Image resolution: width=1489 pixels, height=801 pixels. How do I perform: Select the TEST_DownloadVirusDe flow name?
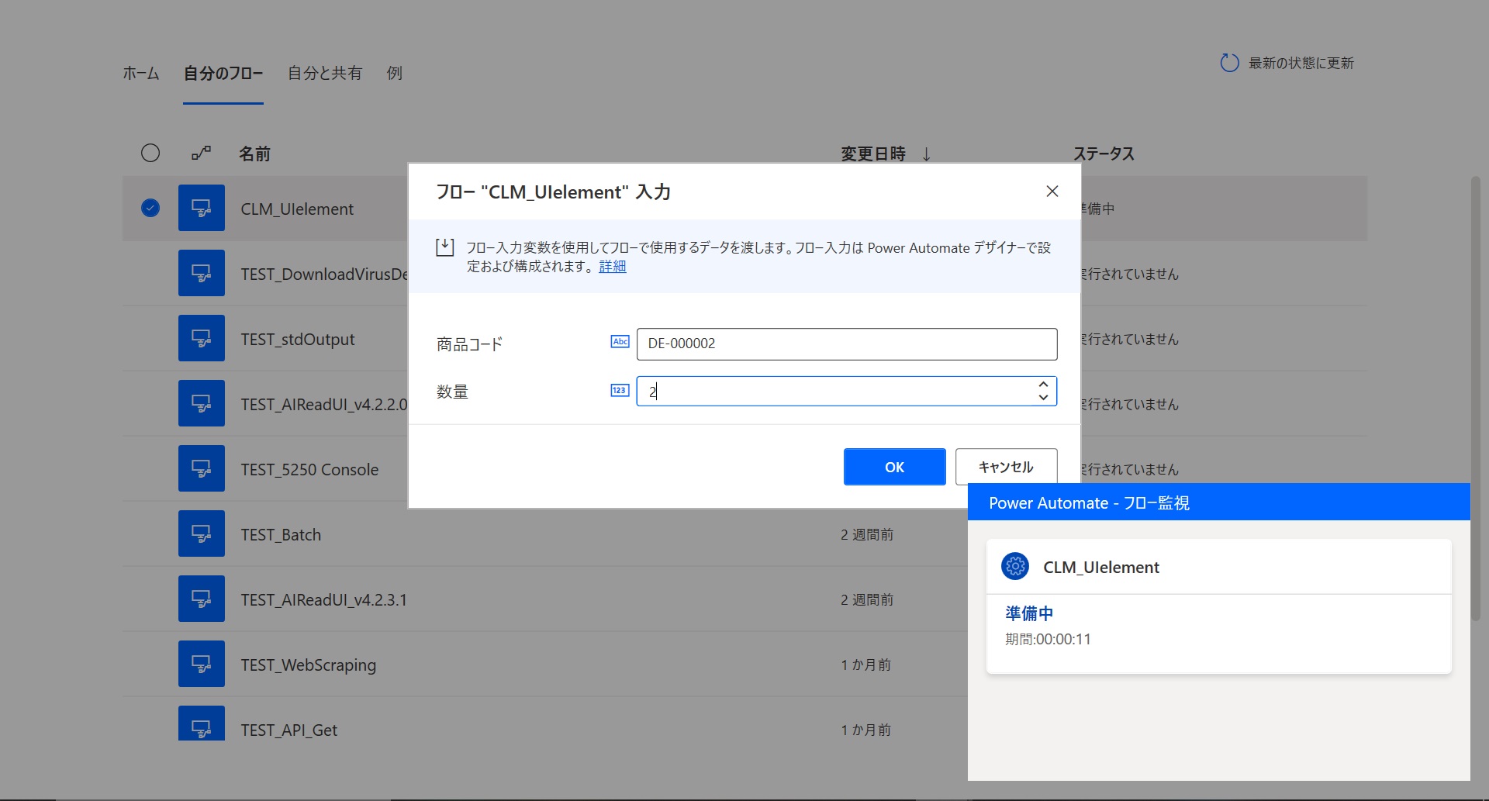324,274
